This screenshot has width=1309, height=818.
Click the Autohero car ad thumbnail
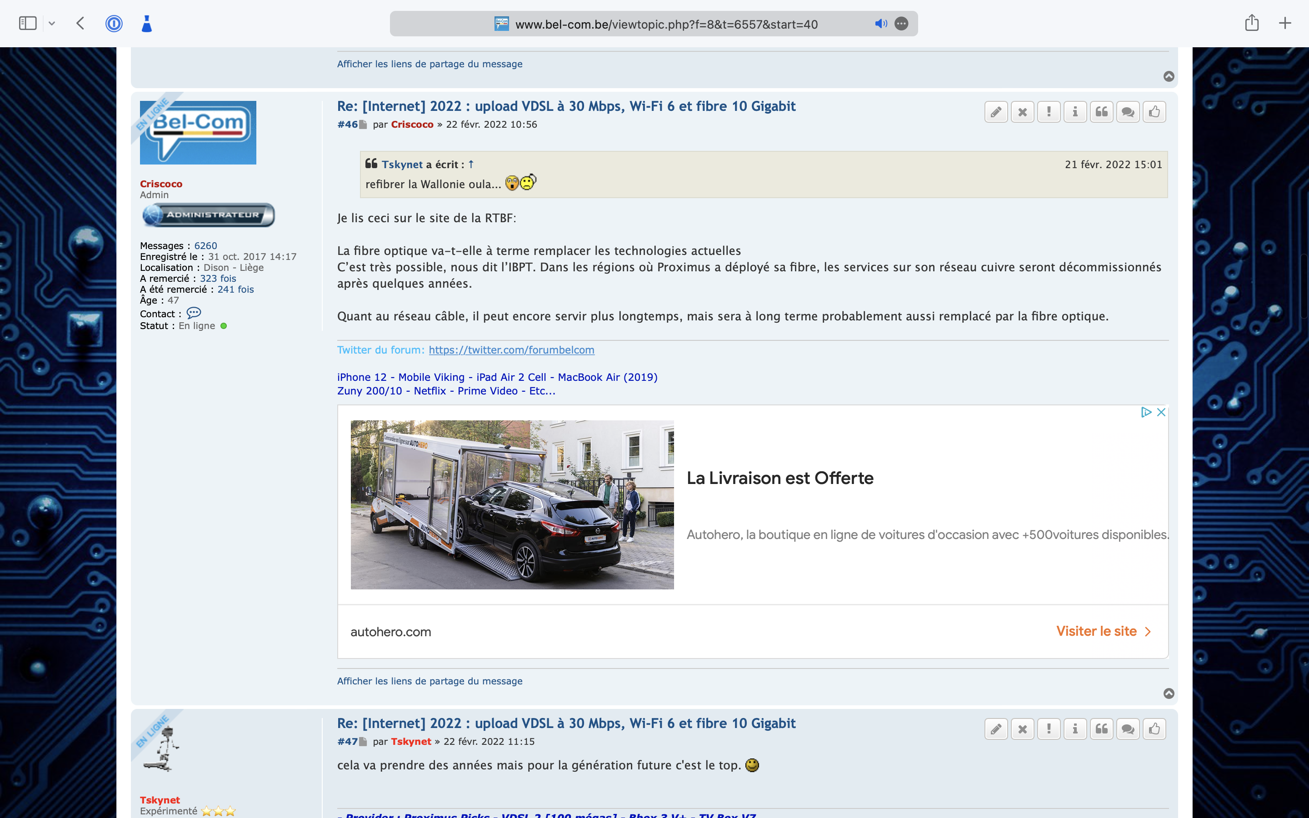(512, 504)
